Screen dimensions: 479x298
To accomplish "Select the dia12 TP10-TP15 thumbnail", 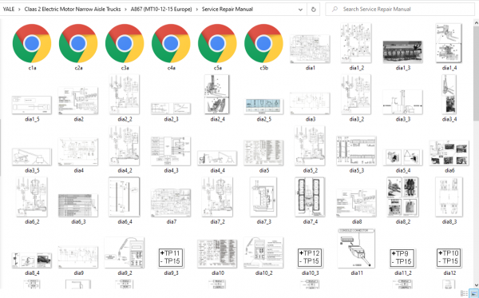I will pyautogui.click(x=449, y=258).
